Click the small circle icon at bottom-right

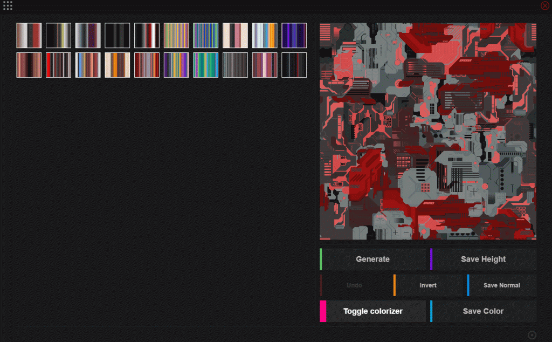click(x=532, y=335)
